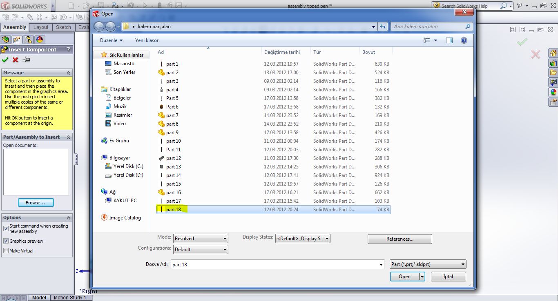Open the Design Library in the task pane
The width and height of the screenshot is (558, 301).
[554, 63]
